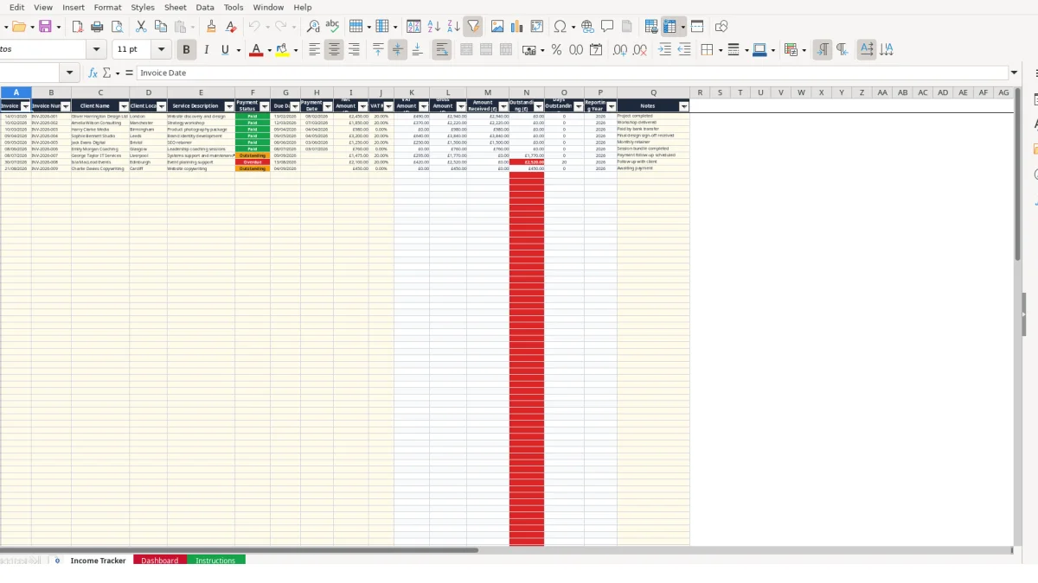This screenshot has width=1038, height=583.
Task: Open the Client Name filter dropdown
Action: 124,106
